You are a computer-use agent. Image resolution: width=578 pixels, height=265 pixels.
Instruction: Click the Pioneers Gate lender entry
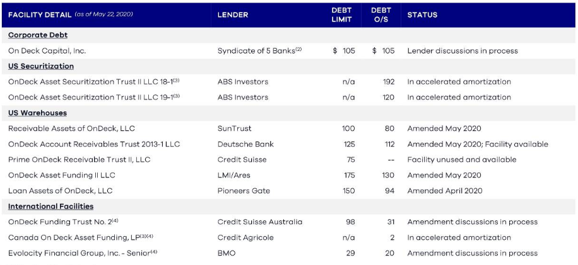click(x=244, y=191)
